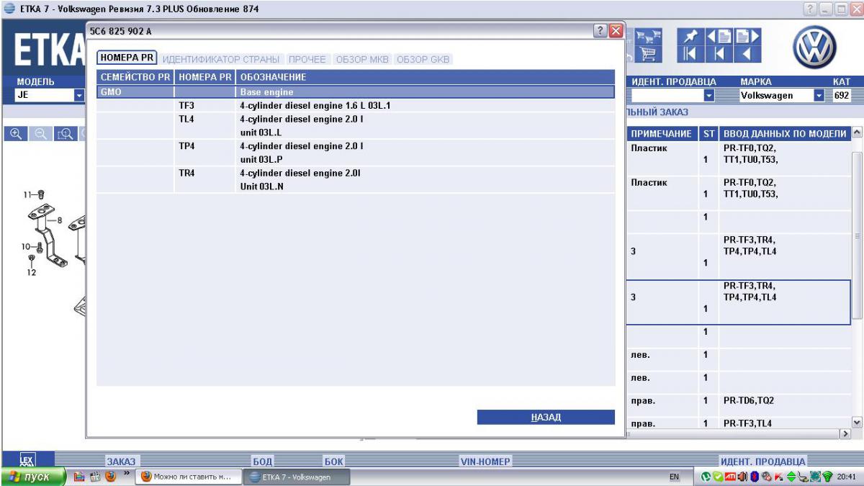Click the VIN-НОМЕР bottom bar item
Image resolution: width=864 pixels, height=486 pixels.
click(x=485, y=462)
